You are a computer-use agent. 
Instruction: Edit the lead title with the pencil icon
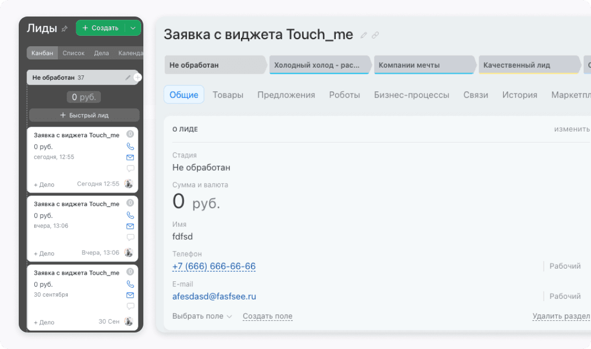click(x=363, y=35)
